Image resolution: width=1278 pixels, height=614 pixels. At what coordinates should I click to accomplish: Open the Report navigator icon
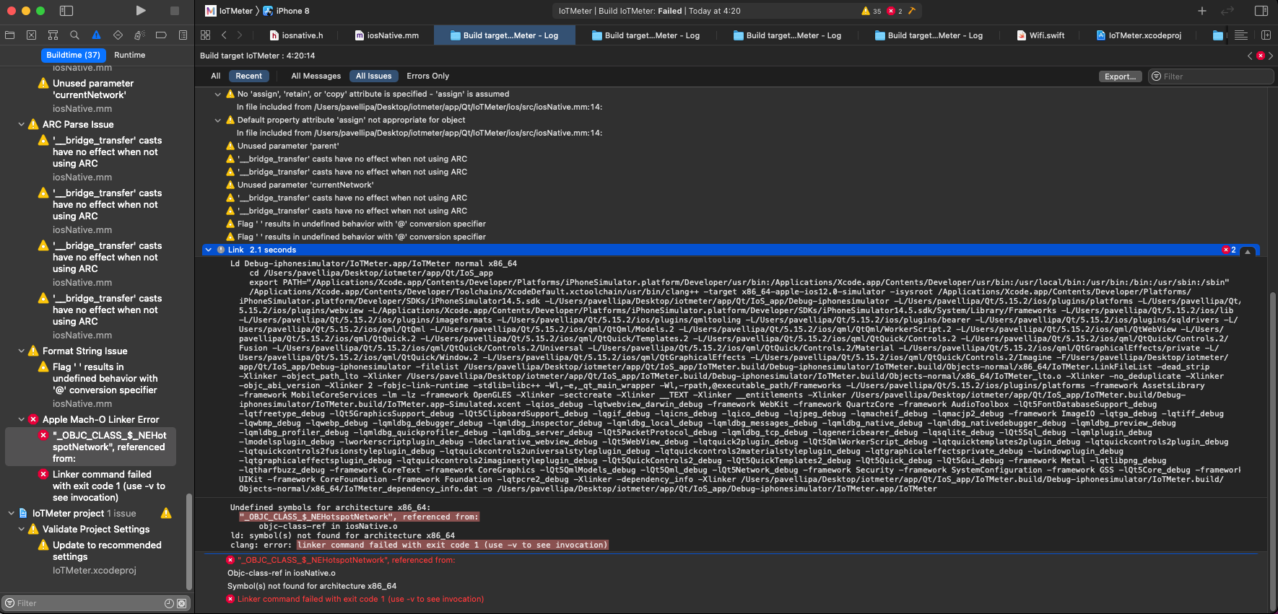click(x=183, y=35)
